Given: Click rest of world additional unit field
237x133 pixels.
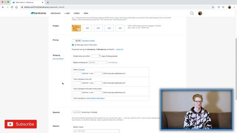Looking at the screenshot, I should pos(98,92).
